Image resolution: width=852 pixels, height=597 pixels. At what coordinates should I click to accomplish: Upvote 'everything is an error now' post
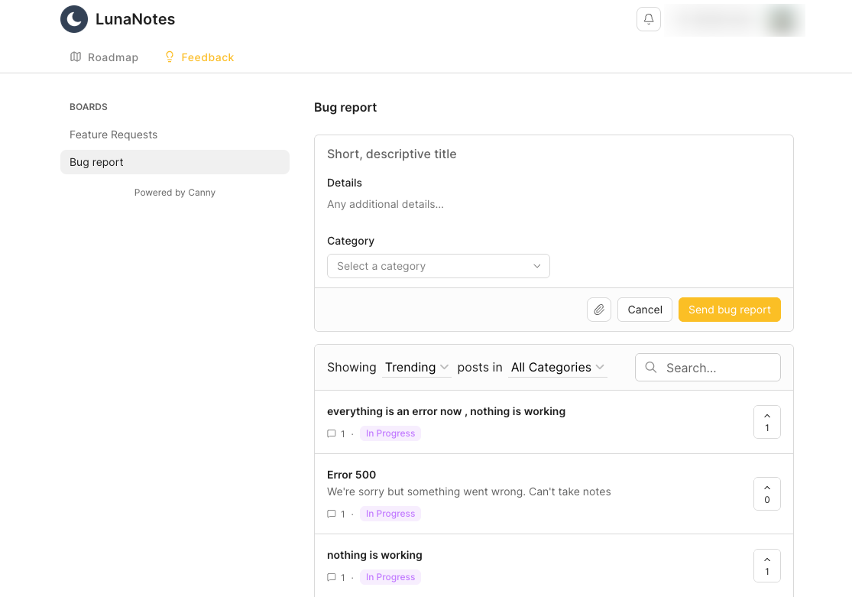766,422
